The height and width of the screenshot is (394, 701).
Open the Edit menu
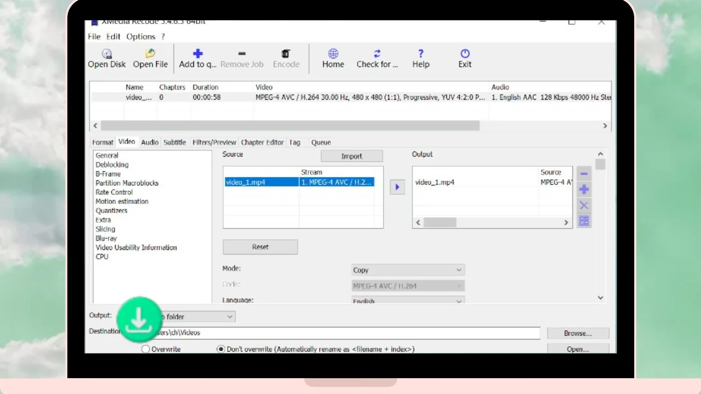(113, 37)
